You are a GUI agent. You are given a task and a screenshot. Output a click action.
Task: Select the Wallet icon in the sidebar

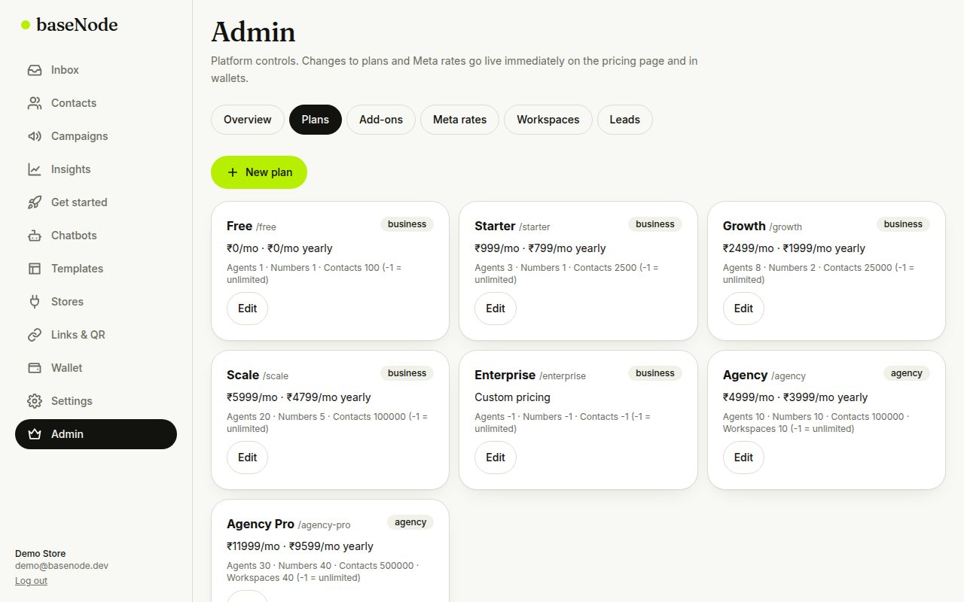point(35,368)
